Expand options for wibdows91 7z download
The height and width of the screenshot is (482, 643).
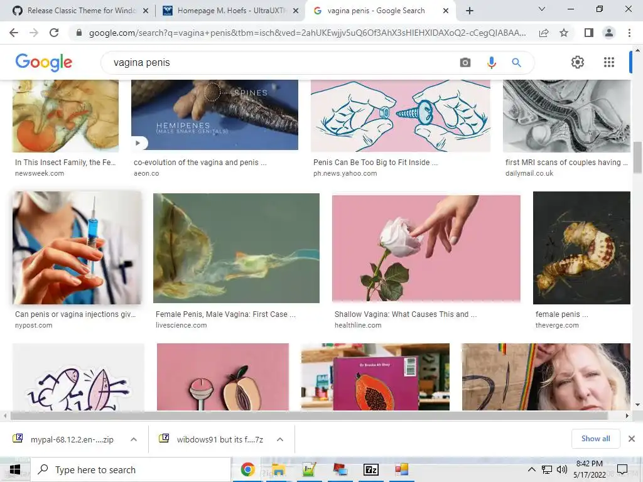coord(280,439)
